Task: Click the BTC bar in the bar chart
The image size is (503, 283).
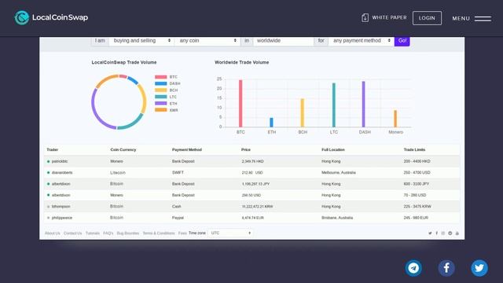Action: coord(240,103)
